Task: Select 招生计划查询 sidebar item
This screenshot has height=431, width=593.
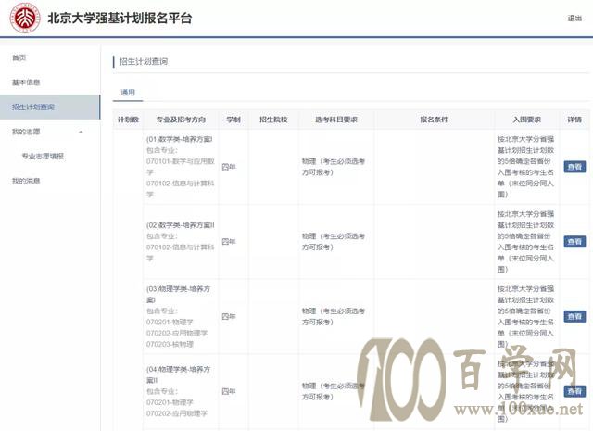Action: [50, 108]
